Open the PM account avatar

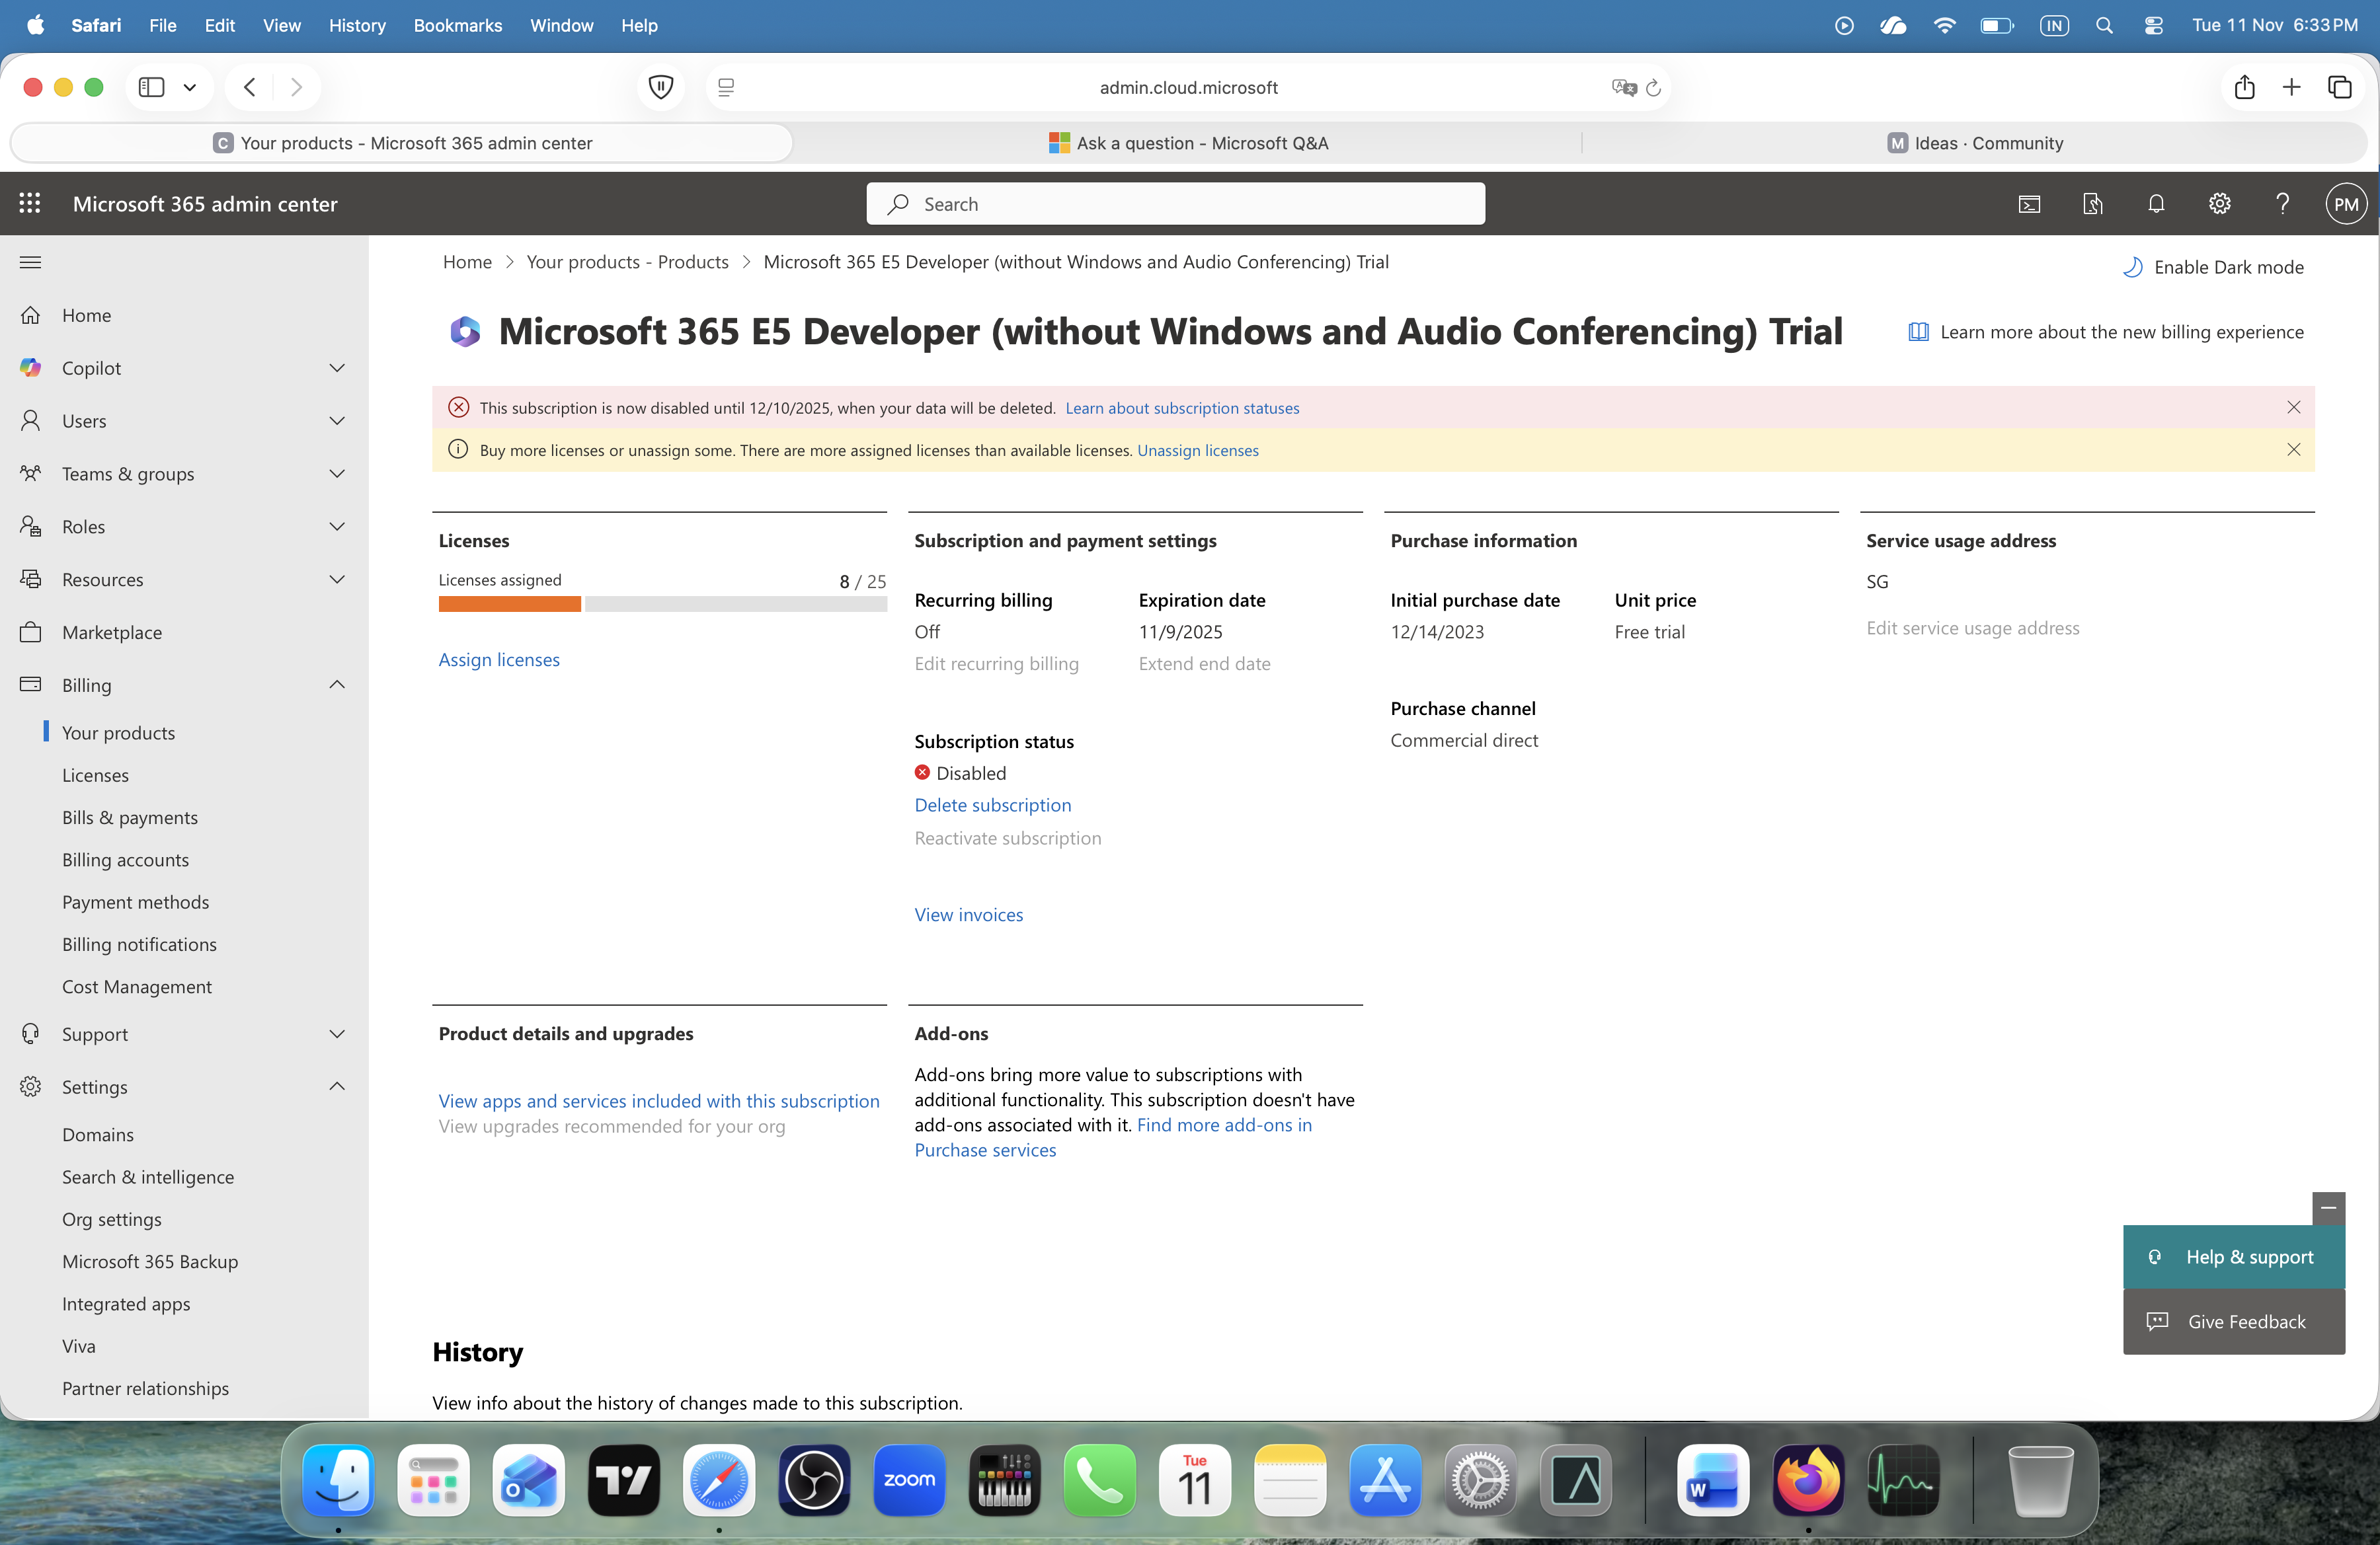tap(2345, 204)
